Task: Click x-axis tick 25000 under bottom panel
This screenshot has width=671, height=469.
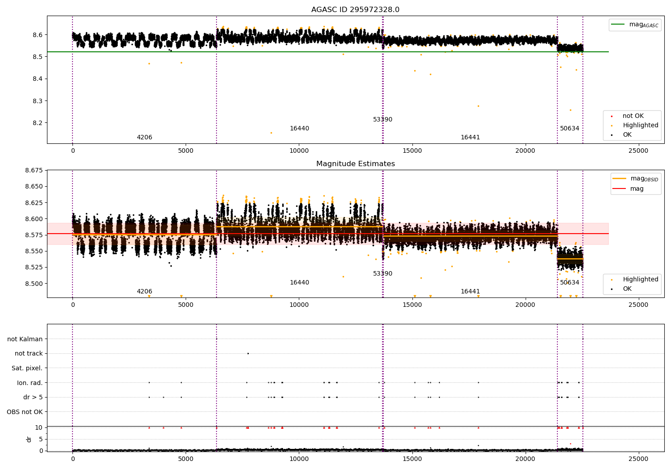Action: point(638,459)
